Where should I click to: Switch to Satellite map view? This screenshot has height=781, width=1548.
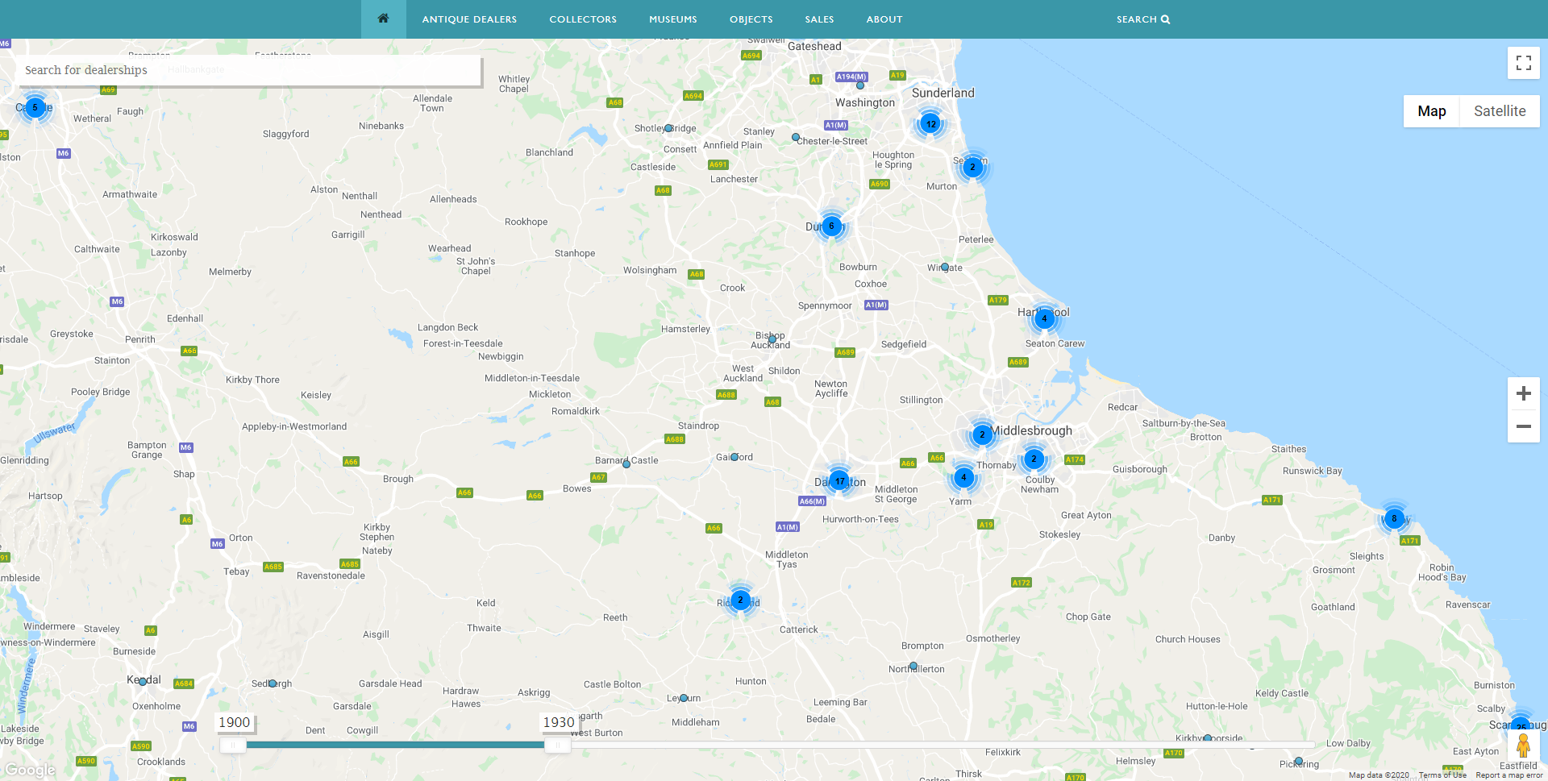click(x=1499, y=111)
